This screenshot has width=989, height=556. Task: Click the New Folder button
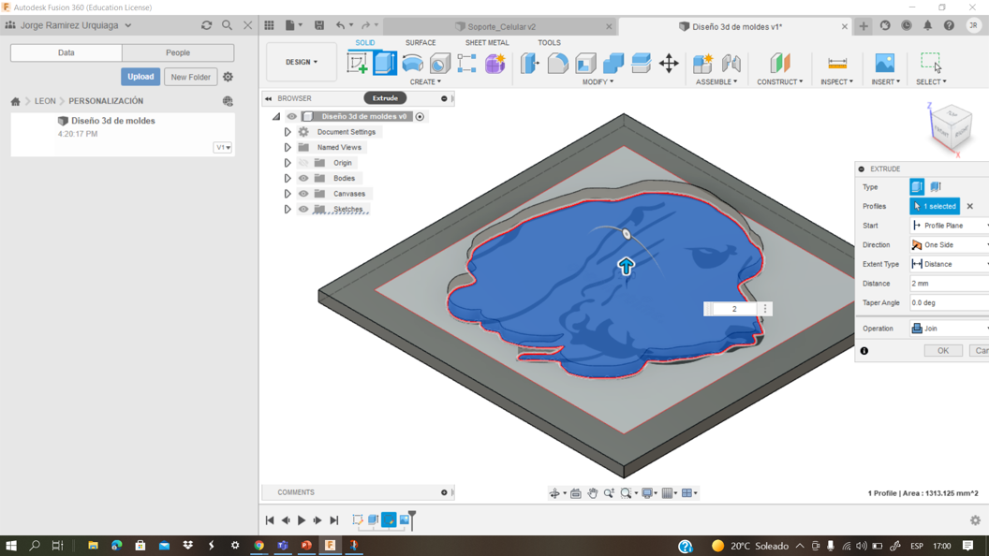(x=190, y=77)
